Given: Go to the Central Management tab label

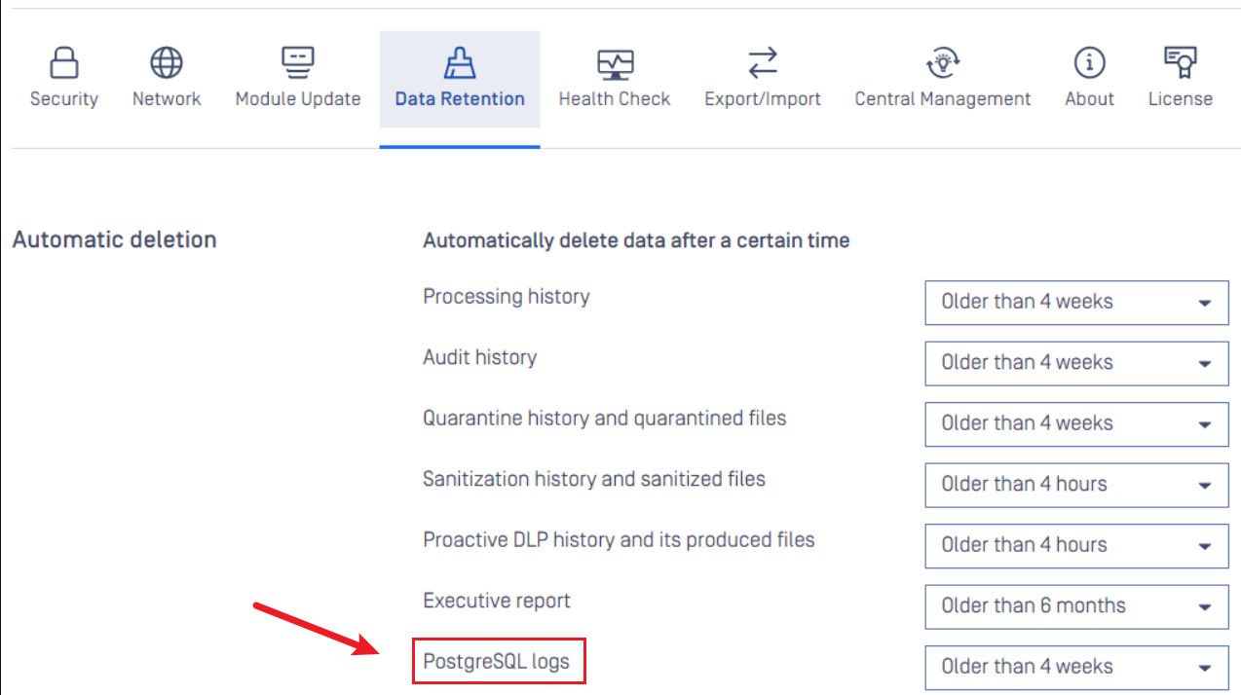Looking at the screenshot, I should (943, 99).
